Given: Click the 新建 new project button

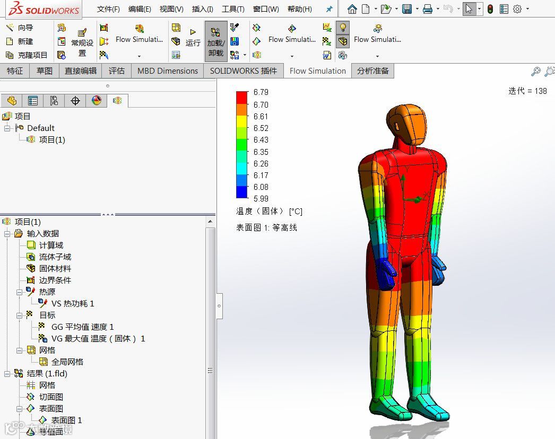Looking at the screenshot, I should [x=20, y=41].
